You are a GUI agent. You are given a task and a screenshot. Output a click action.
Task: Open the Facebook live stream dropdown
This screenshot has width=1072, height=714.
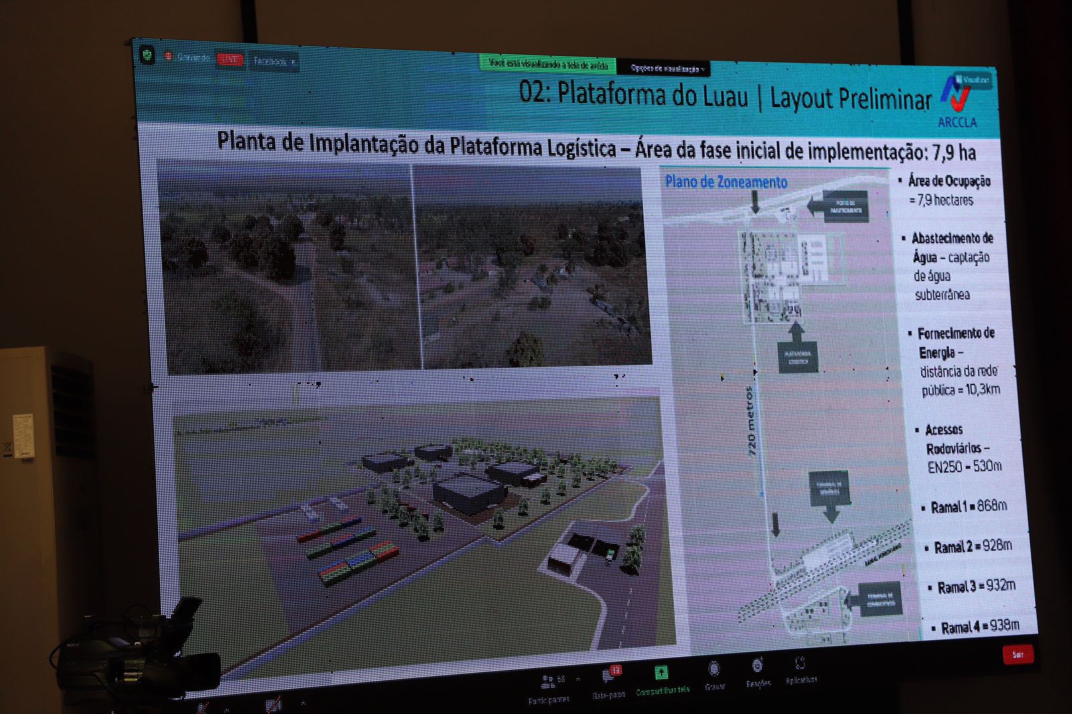pos(274,61)
